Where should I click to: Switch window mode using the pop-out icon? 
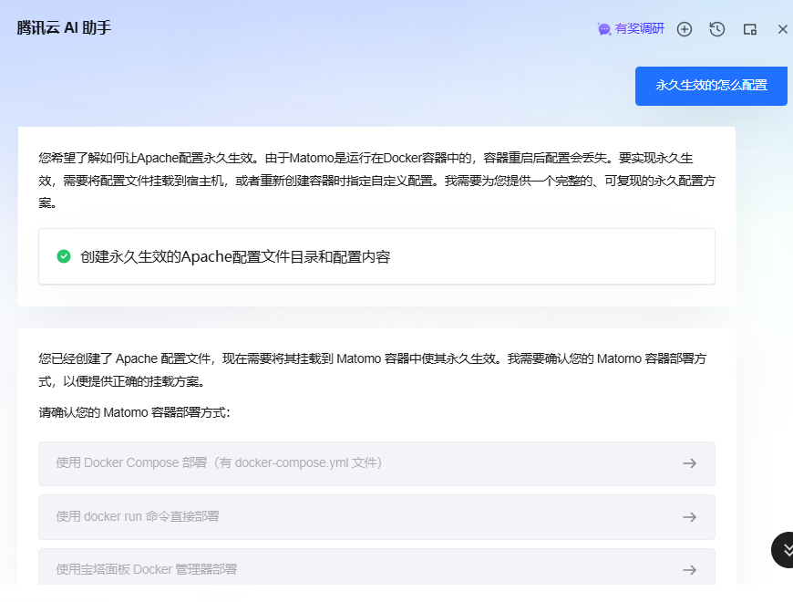pyautogui.click(x=750, y=29)
